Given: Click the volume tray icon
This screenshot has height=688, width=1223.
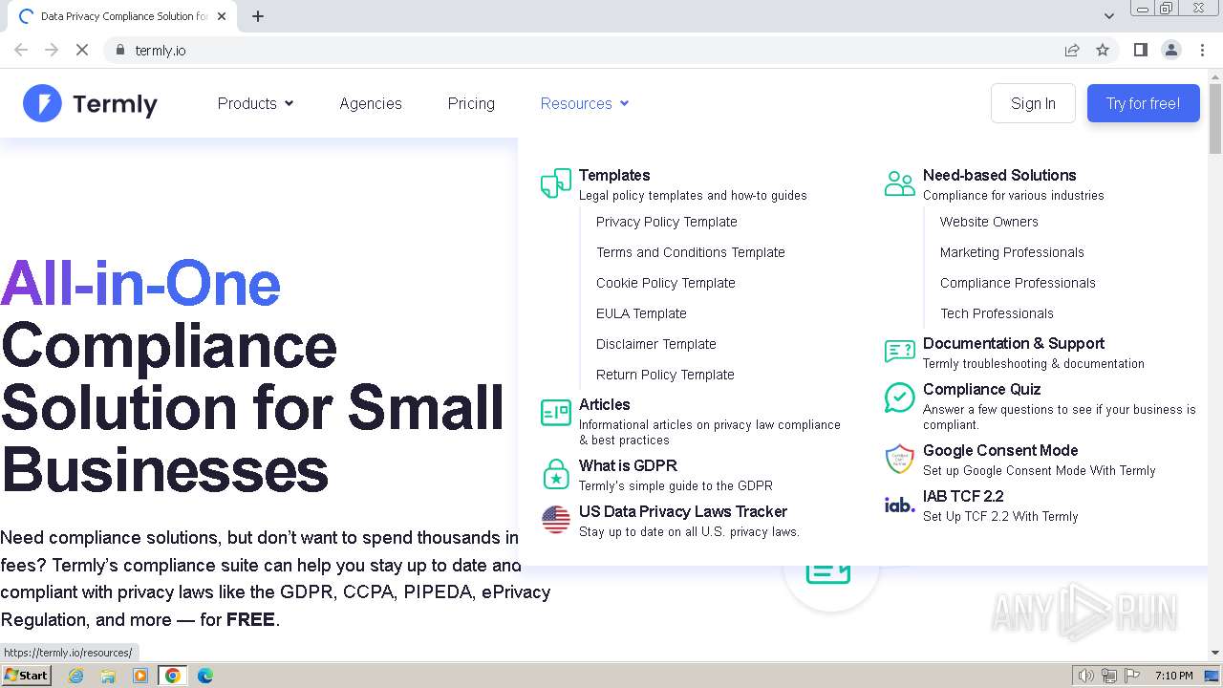Looking at the screenshot, I should (1085, 676).
